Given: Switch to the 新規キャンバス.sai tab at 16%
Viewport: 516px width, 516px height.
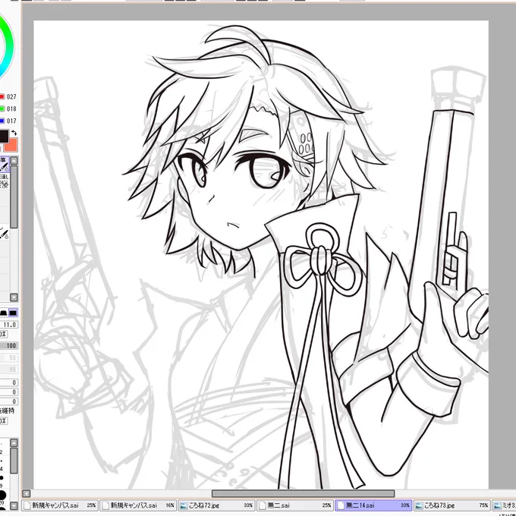Looking at the screenshot, I should 138,505.
